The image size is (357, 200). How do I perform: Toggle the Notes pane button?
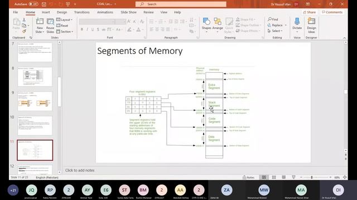point(248,177)
